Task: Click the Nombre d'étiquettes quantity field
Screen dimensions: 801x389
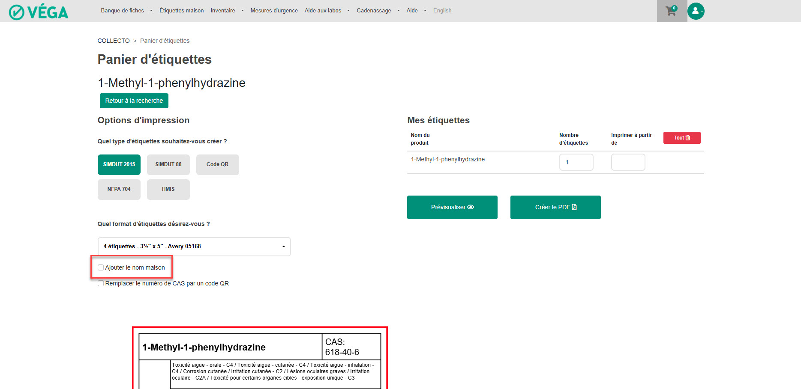Action: point(576,162)
